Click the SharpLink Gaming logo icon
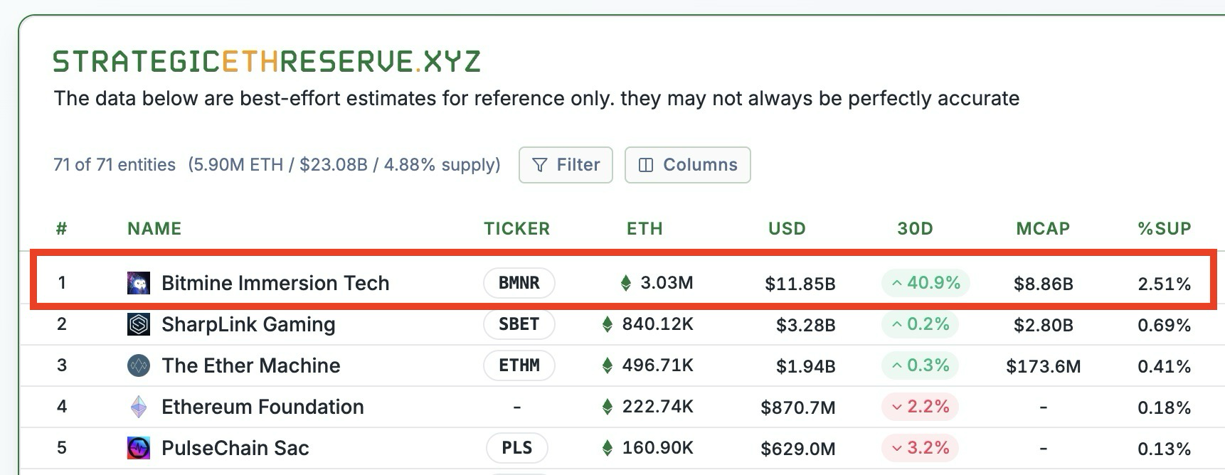This screenshot has width=1225, height=475. coord(139,324)
